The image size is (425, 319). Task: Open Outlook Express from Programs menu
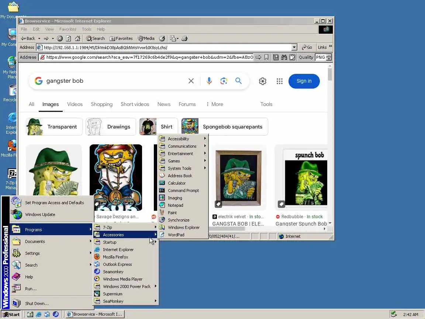(126, 264)
